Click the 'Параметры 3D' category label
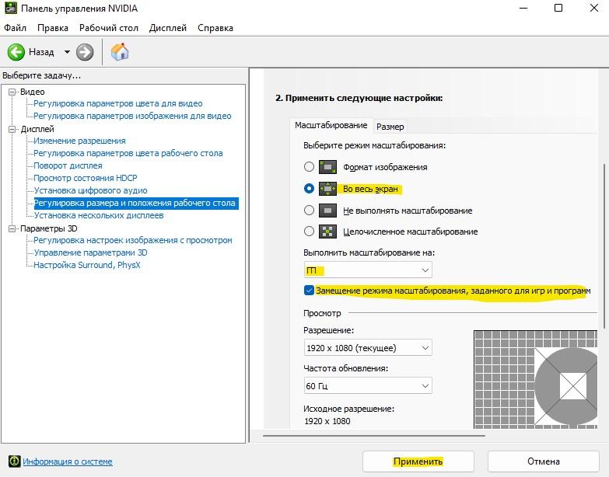Image resolution: width=609 pixels, height=477 pixels. coord(49,229)
